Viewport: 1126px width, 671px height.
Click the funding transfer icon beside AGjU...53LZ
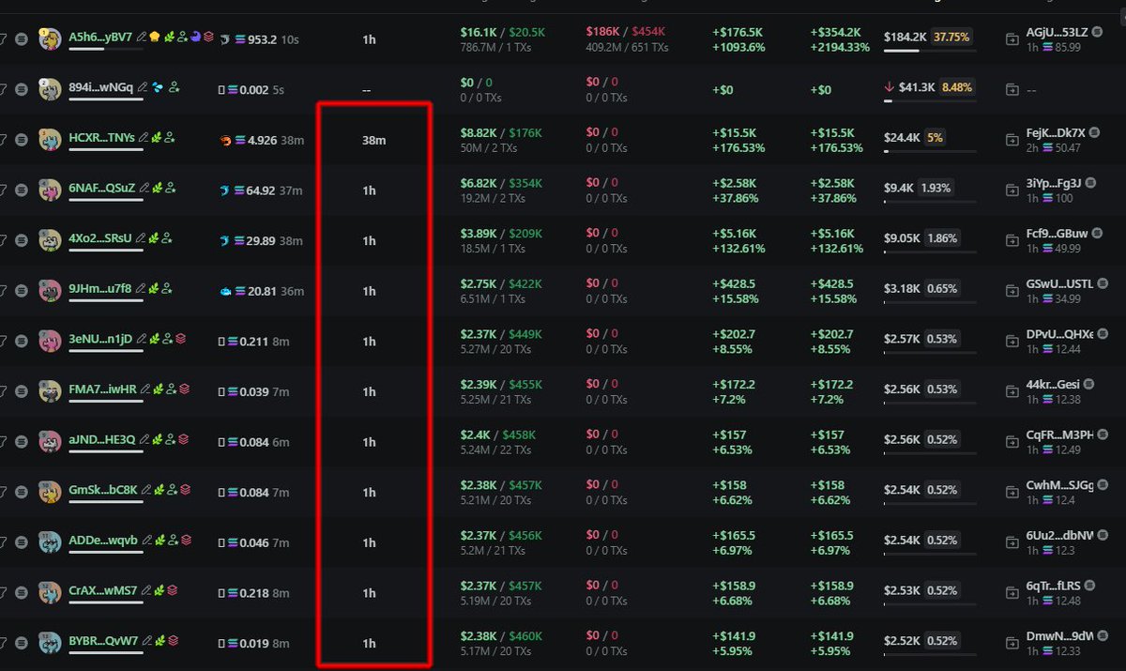1012,39
